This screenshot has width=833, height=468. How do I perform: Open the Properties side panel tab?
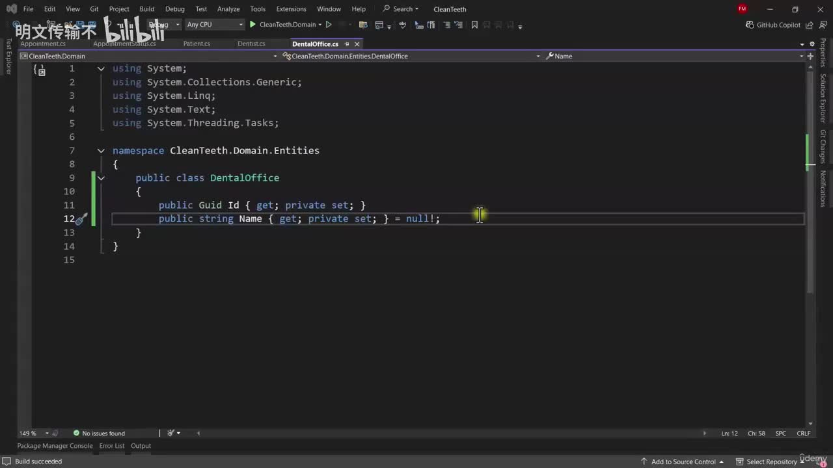coord(823,52)
